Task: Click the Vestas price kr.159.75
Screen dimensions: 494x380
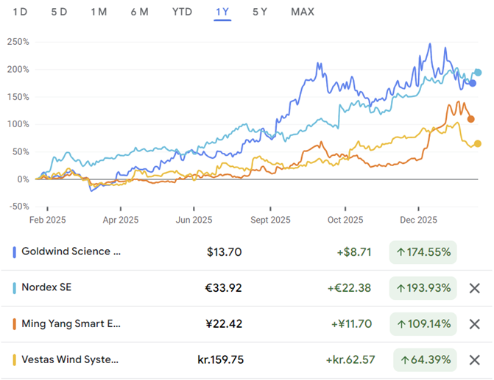Action: click(221, 360)
